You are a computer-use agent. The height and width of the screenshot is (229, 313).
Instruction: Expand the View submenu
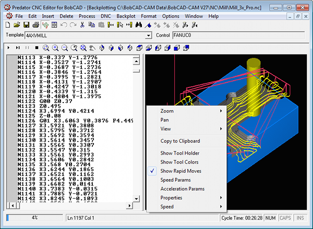pyautogui.click(x=187, y=129)
